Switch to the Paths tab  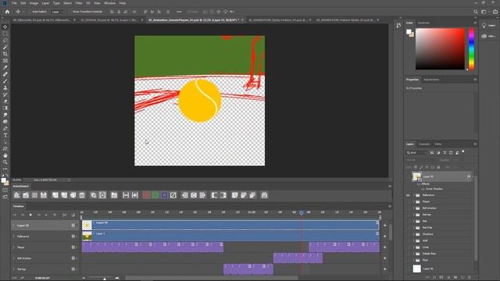pyautogui.click(x=438, y=144)
